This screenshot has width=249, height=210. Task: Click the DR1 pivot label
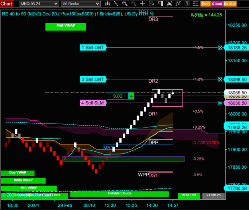click(x=153, y=114)
